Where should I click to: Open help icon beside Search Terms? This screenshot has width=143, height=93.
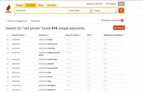coord(25,35)
